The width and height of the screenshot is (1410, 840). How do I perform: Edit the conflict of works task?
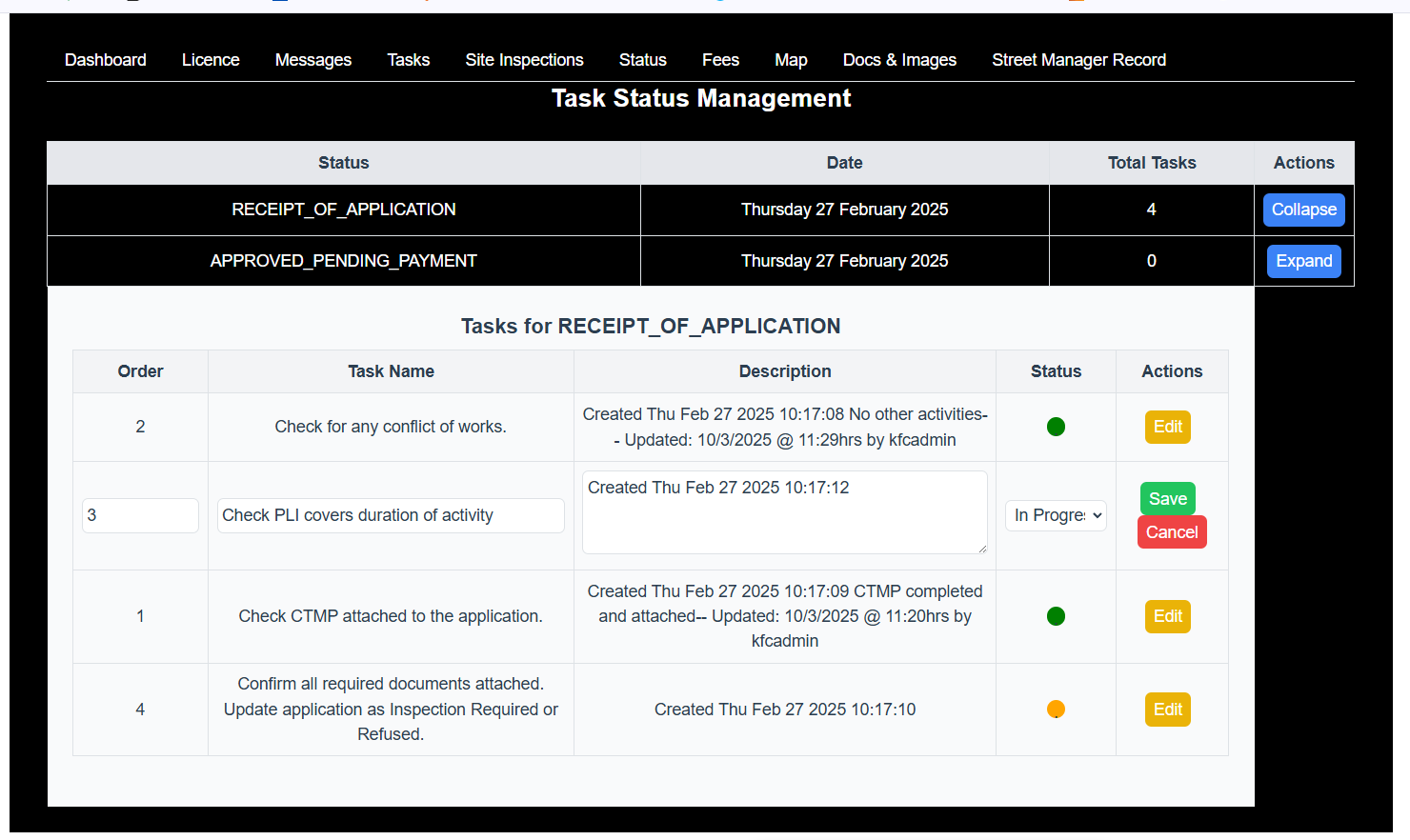pos(1167,427)
